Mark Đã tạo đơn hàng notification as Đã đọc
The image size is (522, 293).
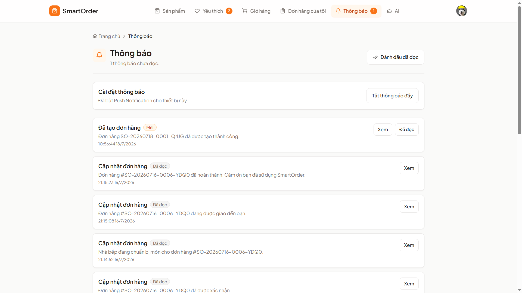pyautogui.click(x=407, y=130)
